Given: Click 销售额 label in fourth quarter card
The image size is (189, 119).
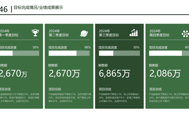Looking at the screenshot, I should coord(154,65).
